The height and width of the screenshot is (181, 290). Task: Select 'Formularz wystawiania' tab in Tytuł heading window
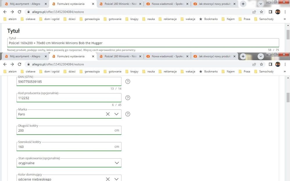click(x=73, y=4)
